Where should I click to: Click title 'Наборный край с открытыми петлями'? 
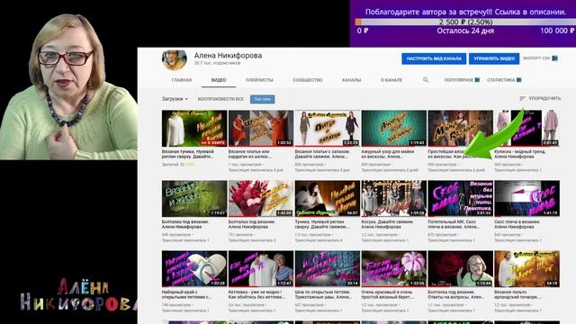pyautogui.click(x=186, y=294)
